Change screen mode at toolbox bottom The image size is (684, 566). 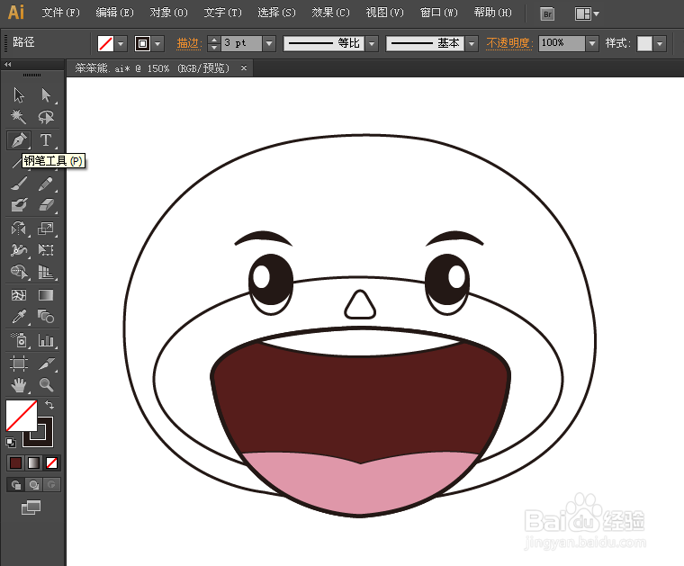[31, 508]
